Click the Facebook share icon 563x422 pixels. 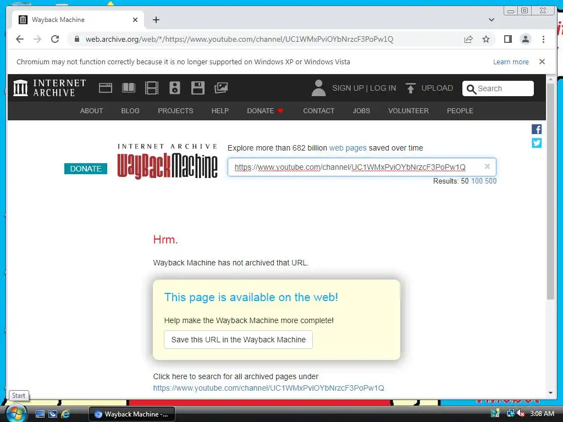coord(537,129)
